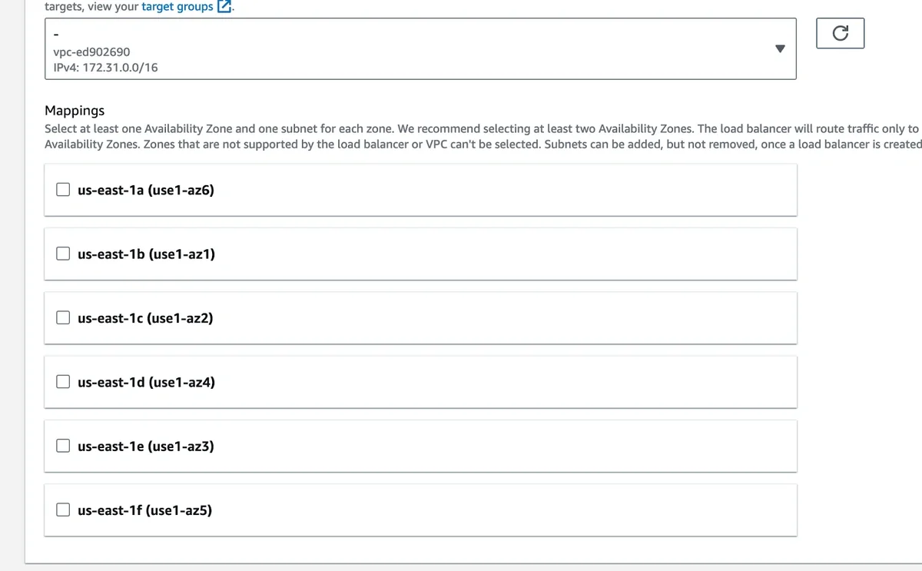The height and width of the screenshot is (571, 922).
Task: Click the us-east-1a (use1-az6) zone label
Action: (x=146, y=190)
